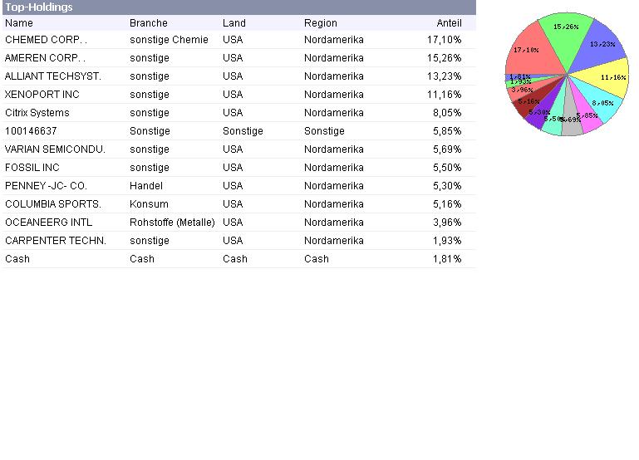Select the VARIAN SEMICONDU. holding name

[x=55, y=149]
